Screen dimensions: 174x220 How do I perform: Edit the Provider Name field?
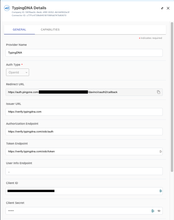(84, 53)
